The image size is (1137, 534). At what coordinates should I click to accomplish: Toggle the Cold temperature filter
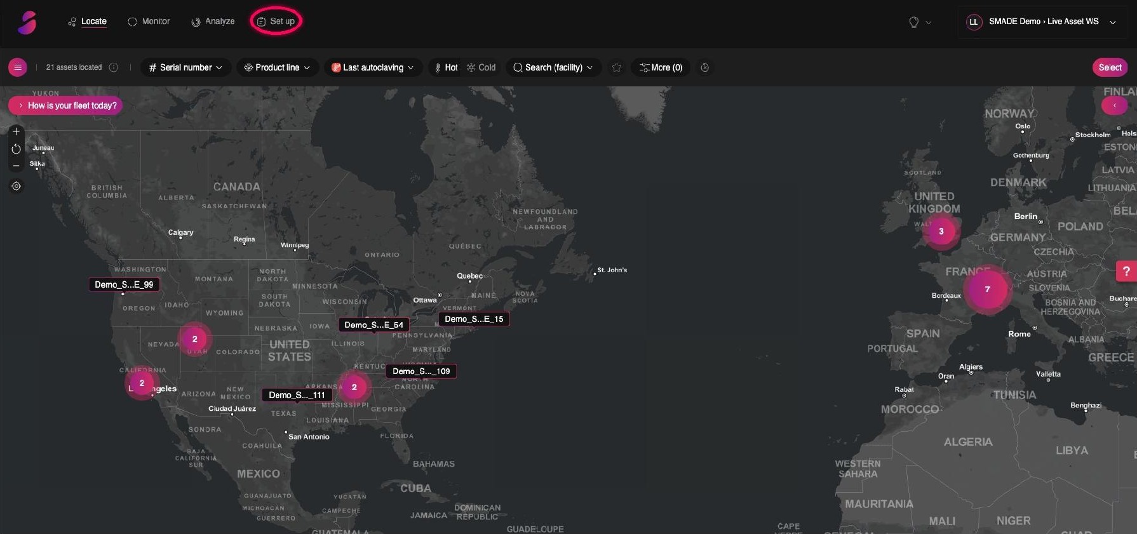[481, 67]
